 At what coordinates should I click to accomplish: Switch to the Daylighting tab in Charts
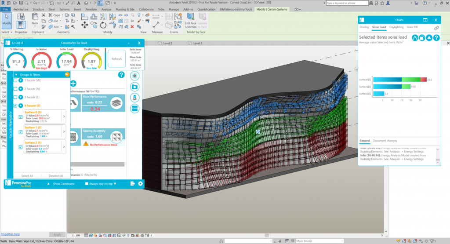(396, 27)
